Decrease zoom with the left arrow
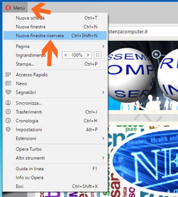178x197 pixels. click(65, 55)
